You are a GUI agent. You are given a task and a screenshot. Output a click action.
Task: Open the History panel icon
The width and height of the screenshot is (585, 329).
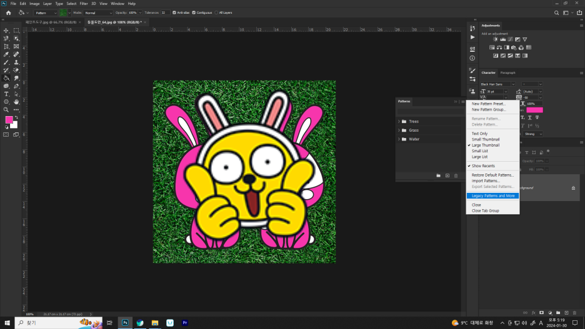click(x=472, y=29)
